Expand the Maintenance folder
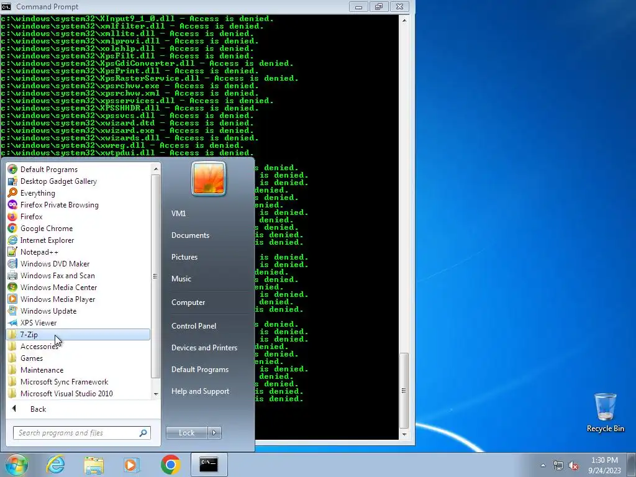The width and height of the screenshot is (636, 477). [x=42, y=370]
